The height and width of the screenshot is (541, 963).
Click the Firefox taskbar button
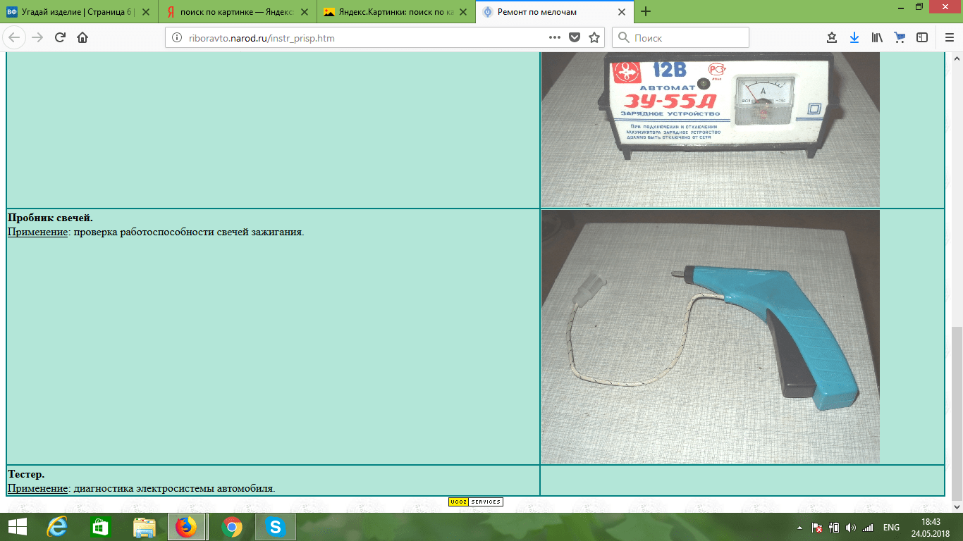point(187,527)
